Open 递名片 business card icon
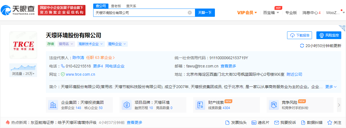 (x=254, y=122)
